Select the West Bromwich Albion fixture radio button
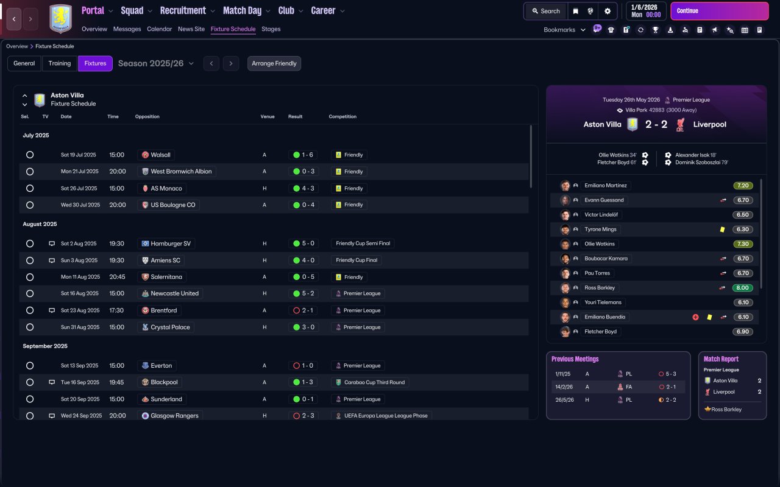This screenshot has height=487, width=780. click(x=30, y=172)
